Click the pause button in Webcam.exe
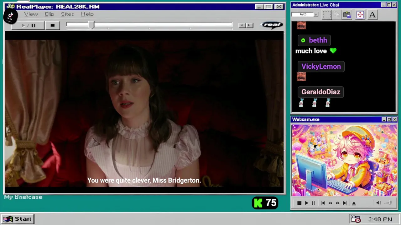Viewport: 401px width, 225px height. point(313,203)
